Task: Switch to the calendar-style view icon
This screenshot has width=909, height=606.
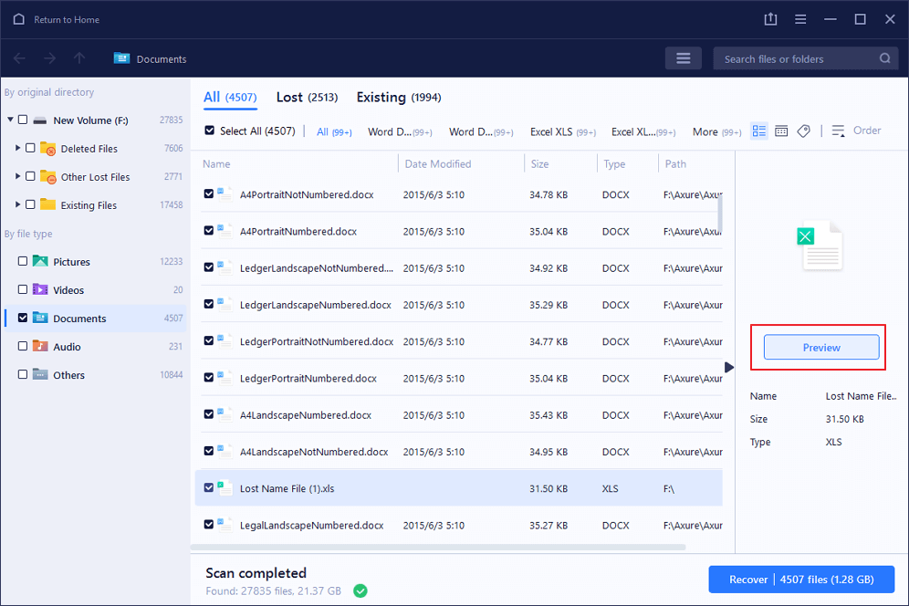Action: pos(781,131)
